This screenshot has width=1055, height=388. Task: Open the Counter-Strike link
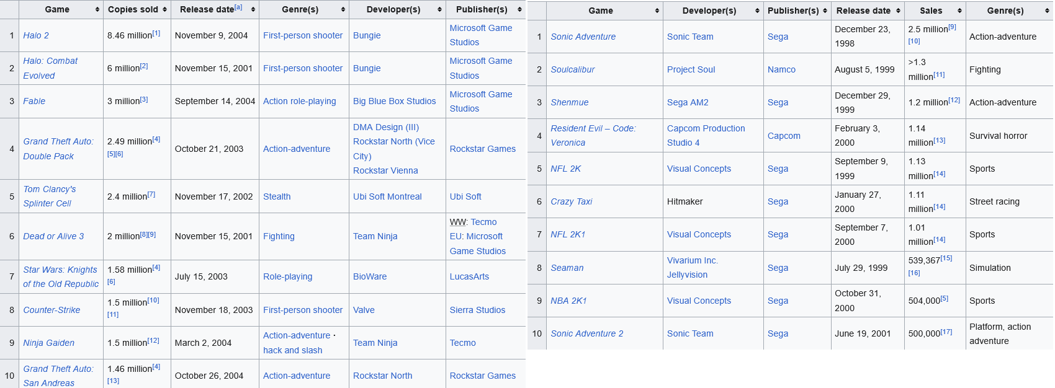click(x=52, y=310)
